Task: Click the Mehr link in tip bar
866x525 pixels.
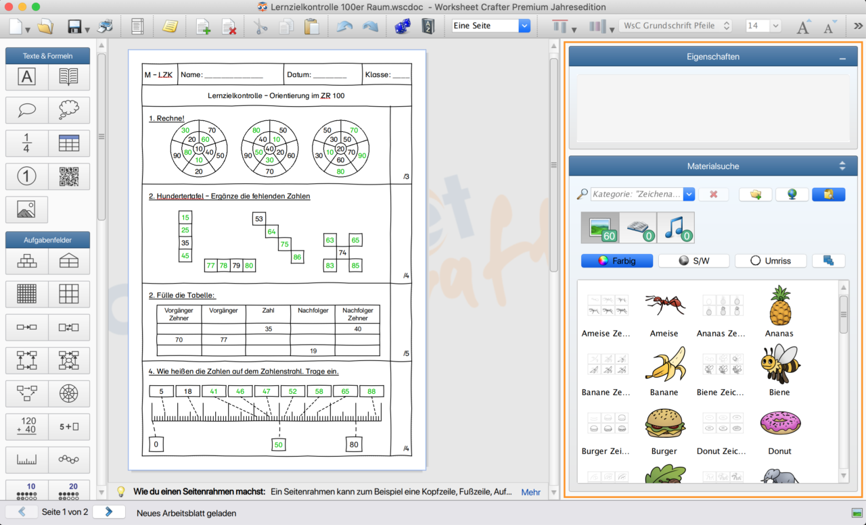Action: pos(530,492)
